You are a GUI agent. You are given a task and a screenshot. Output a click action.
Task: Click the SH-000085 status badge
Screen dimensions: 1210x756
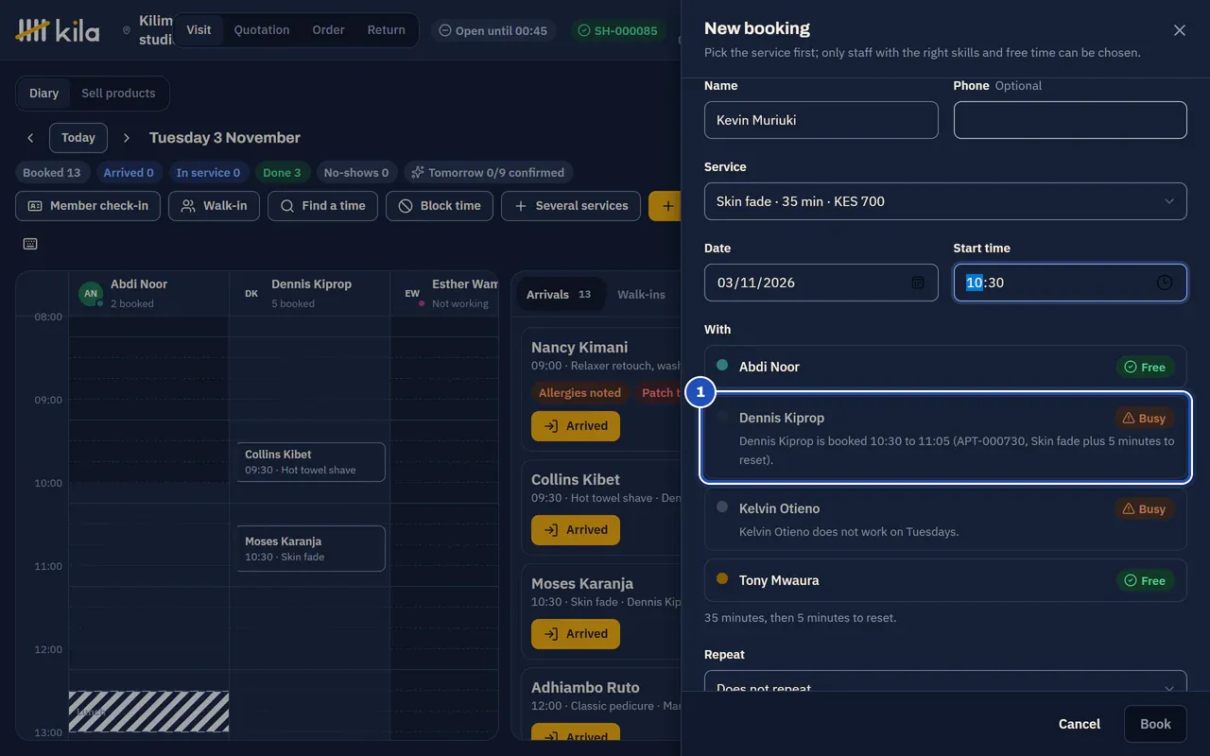616,30
